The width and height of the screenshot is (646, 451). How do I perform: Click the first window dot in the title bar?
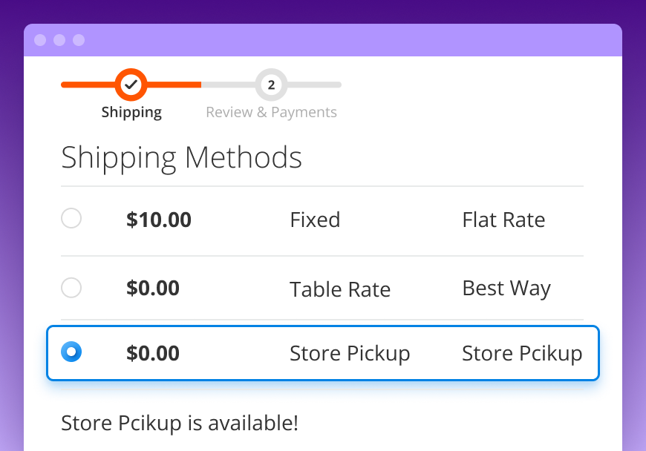[39, 40]
